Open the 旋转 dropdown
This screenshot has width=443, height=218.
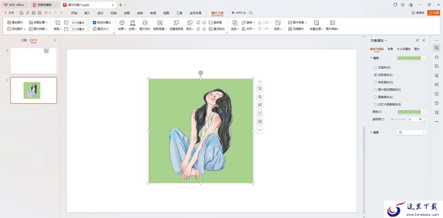click(x=248, y=22)
